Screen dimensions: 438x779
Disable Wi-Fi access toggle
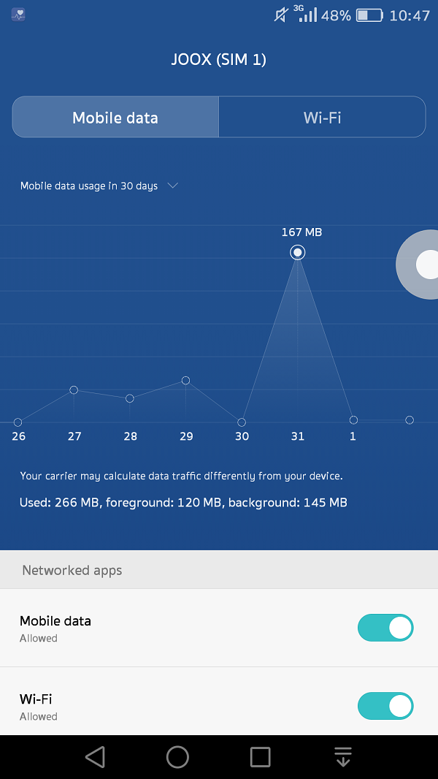coord(385,706)
